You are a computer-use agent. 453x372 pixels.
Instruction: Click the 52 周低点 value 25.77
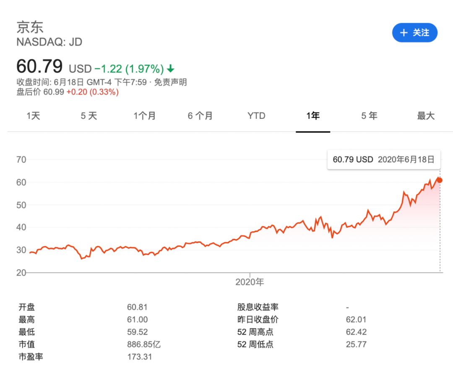coord(356,344)
